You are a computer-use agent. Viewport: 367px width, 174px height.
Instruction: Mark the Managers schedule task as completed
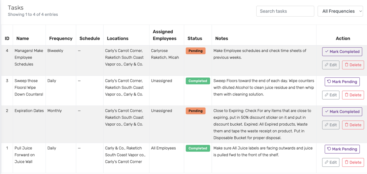click(342, 52)
